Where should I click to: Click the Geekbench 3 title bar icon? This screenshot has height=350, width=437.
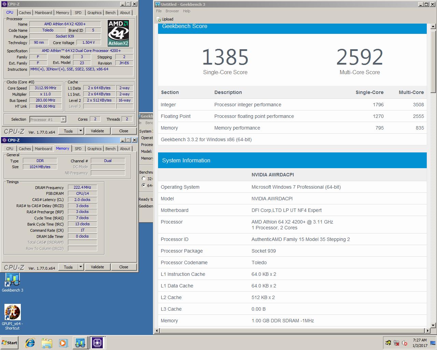[157, 4]
